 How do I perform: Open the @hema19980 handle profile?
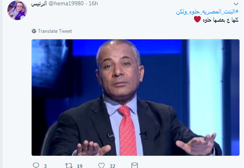coord(66,3)
